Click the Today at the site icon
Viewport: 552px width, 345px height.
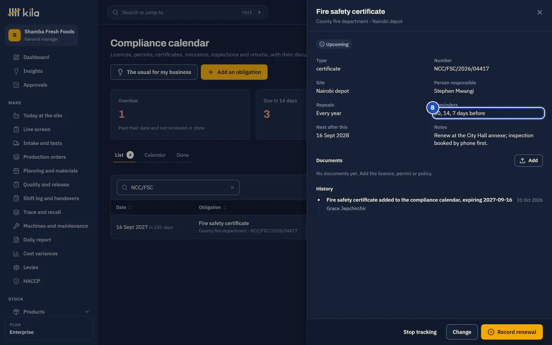click(x=16, y=116)
